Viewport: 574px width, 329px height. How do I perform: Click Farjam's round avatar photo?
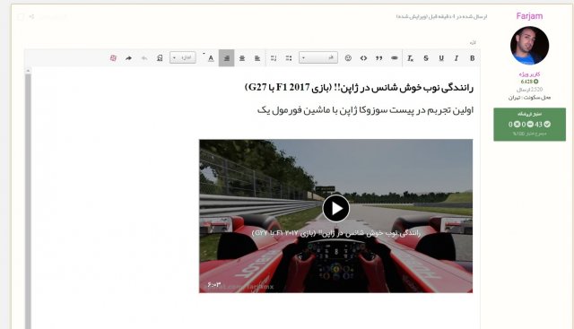coord(529,46)
